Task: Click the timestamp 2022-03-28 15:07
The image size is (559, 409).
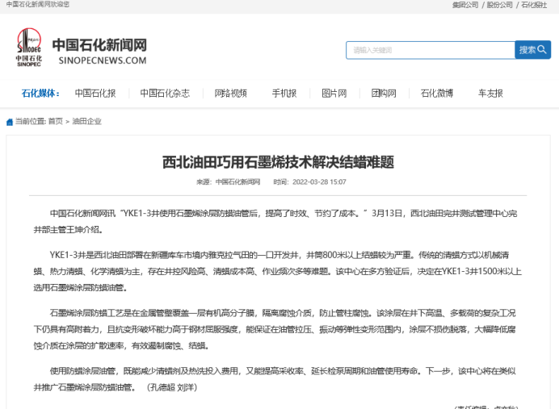Action: [319, 182]
